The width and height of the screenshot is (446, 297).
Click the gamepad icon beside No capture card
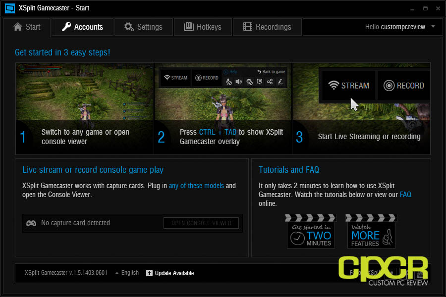[x=31, y=223]
